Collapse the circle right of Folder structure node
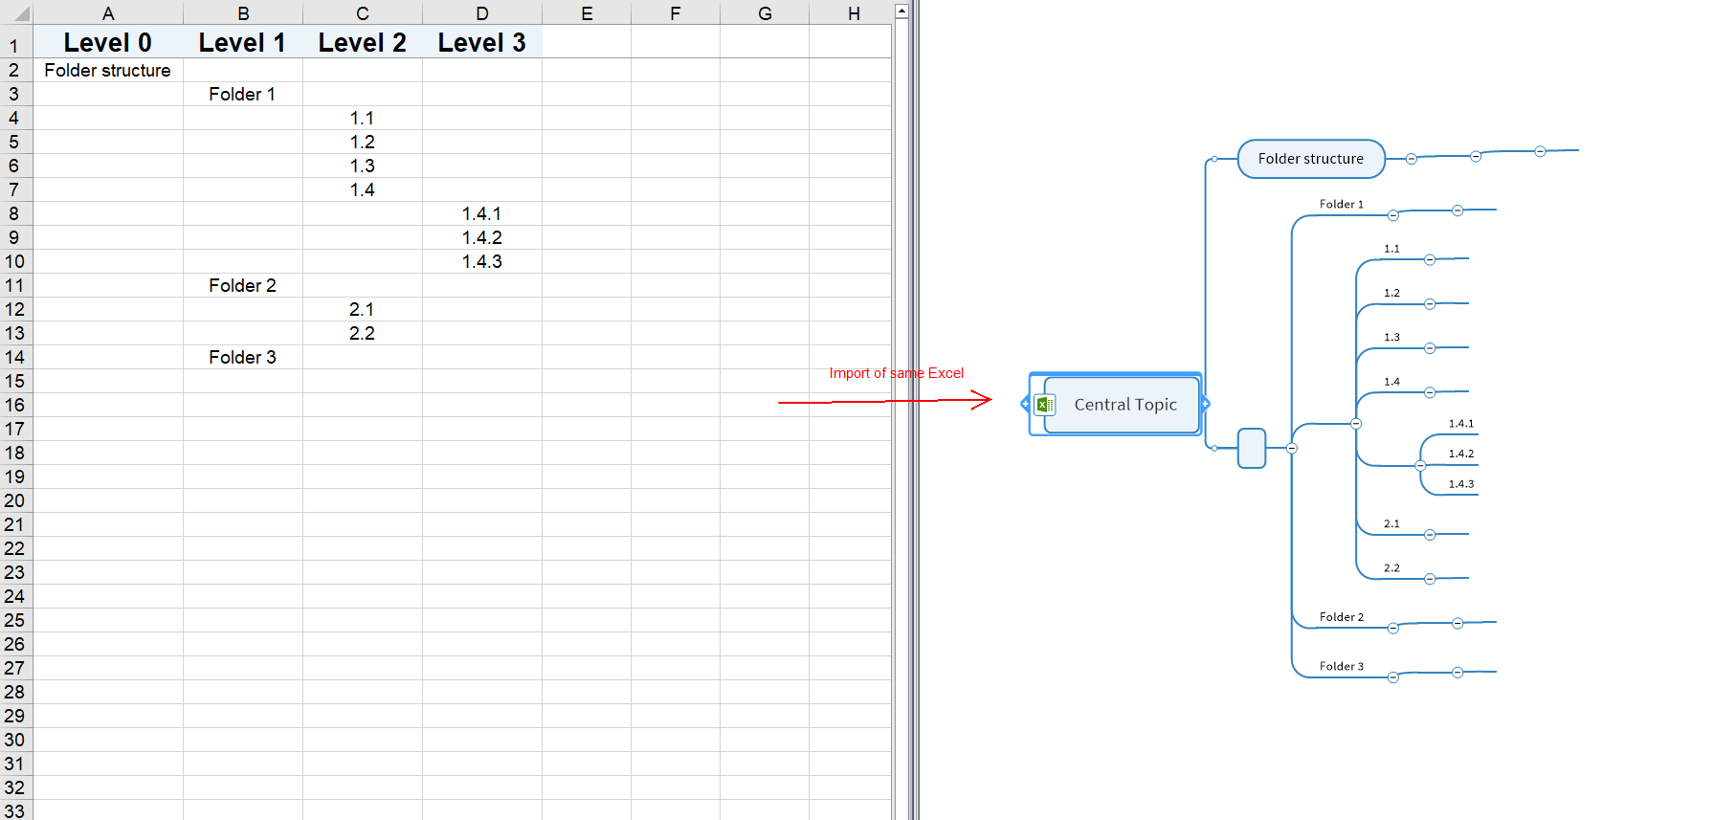Screen dimensions: 1713x820 click(x=1412, y=159)
